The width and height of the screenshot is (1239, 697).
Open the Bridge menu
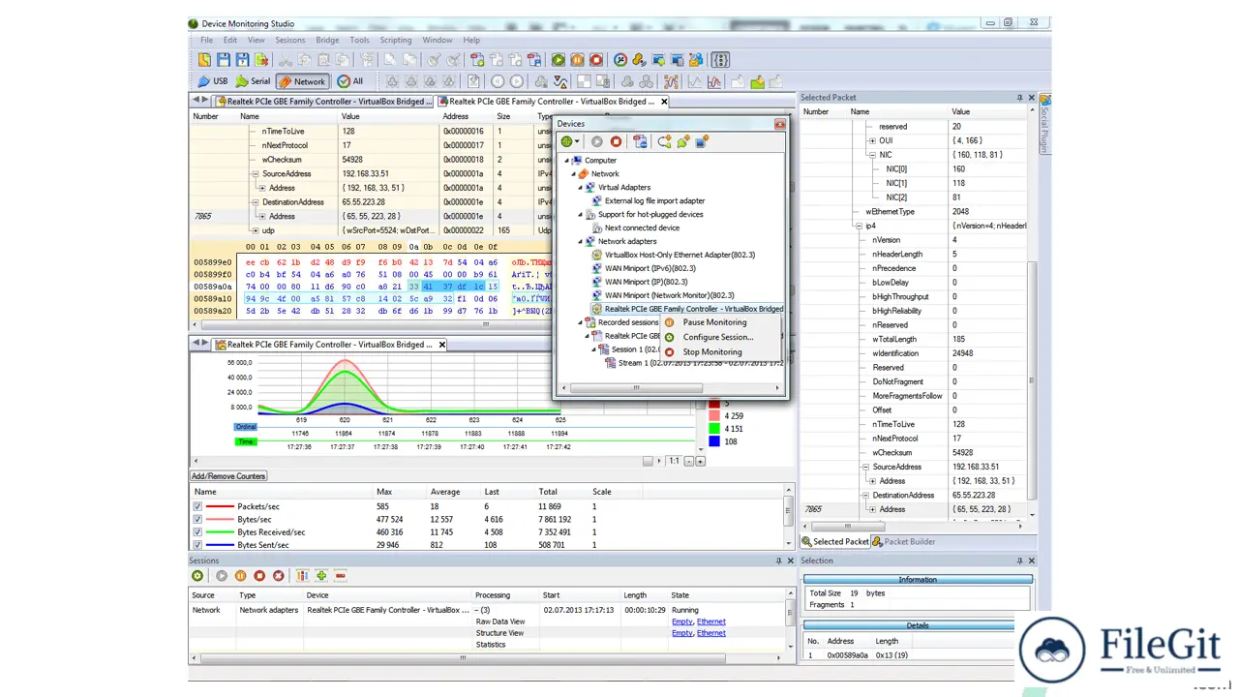click(327, 41)
